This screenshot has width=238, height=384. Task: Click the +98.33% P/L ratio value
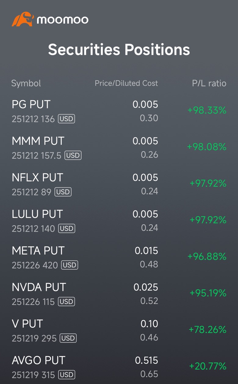[x=207, y=110]
